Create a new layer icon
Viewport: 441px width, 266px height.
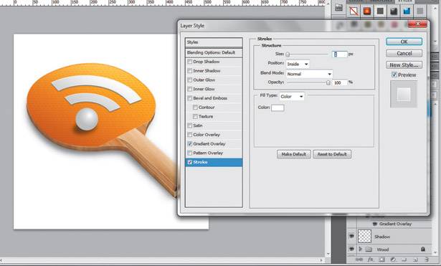[415, 260]
